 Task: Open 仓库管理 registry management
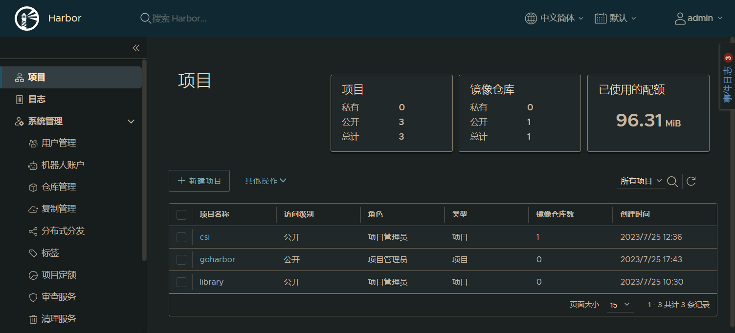click(59, 187)
